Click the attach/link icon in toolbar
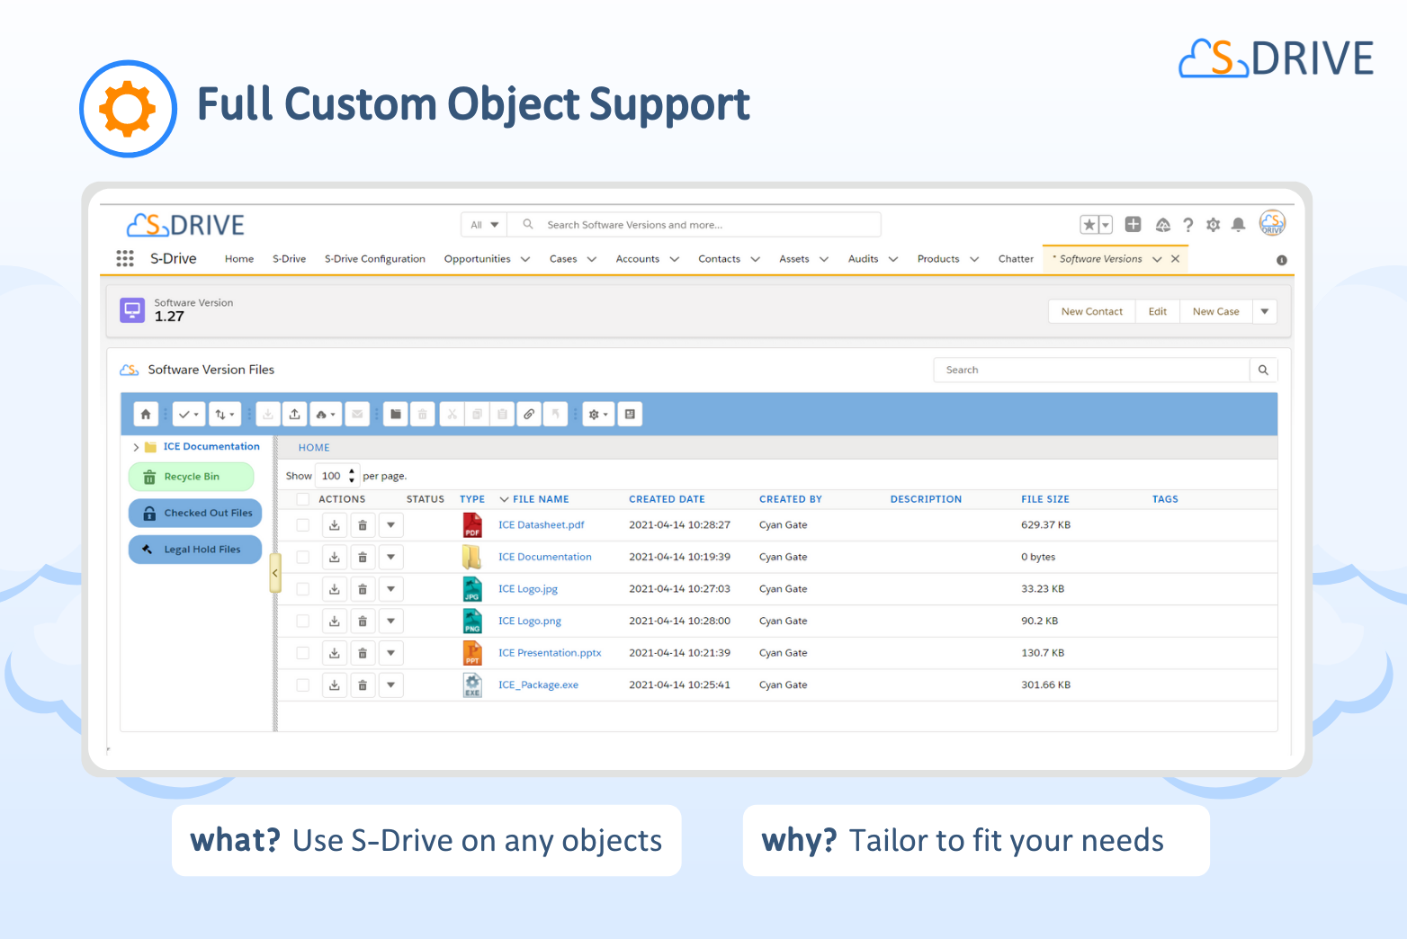Image resolution: width=1407 pixels, height=939 pixels. (528, 414)
